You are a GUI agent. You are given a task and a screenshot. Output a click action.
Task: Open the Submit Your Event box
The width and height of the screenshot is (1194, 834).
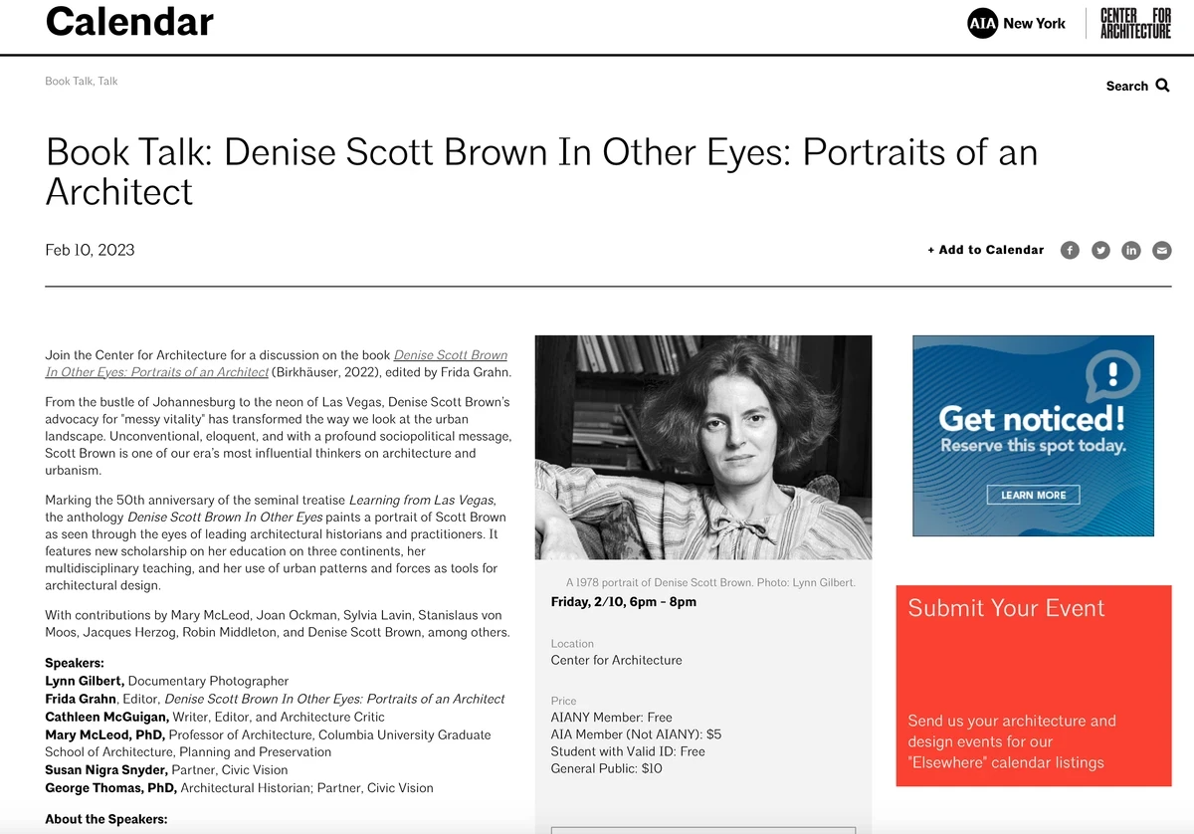click(x=1034, y=686)
